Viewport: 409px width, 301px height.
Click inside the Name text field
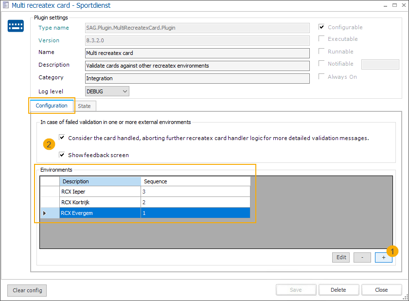tap(197, 53)
